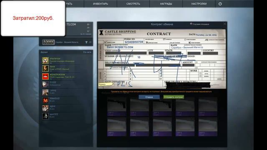The width and height of the screenshot is (267, 150).
Task: Click the rank text Серебро - Великий Магистр on contract
Action: pyautogui.click(x=187, y=47)
